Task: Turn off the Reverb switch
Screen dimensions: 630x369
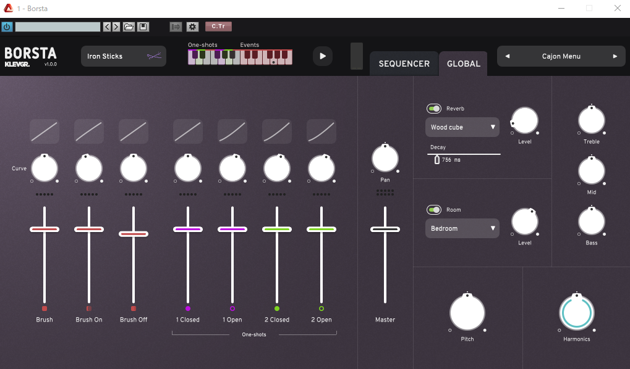Action: tap(434, 109)
